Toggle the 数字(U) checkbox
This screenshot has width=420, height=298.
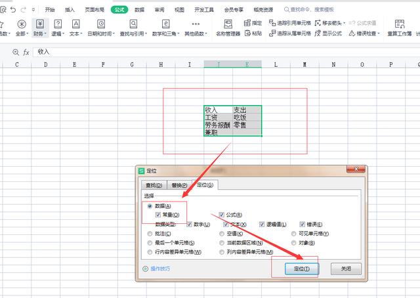tap(189, 224)
